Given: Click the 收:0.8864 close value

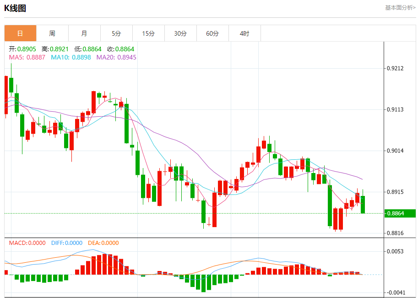Looking at the screenshot, I should click(x=121, y=49).
